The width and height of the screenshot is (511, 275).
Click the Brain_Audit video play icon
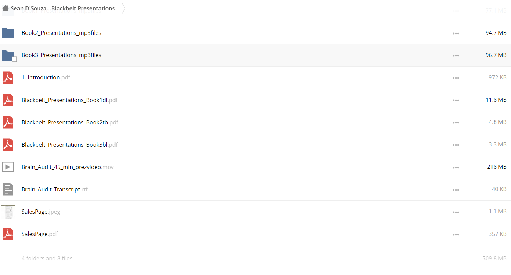[8, 167]
